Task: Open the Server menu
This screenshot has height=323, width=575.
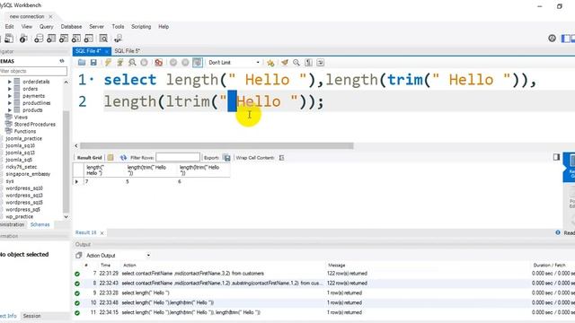Action: coord(96,27)
